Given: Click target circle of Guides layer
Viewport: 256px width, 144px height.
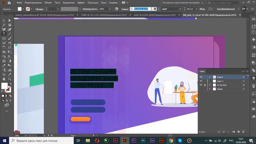Looking at the screenshot, I should click(244, 89).
